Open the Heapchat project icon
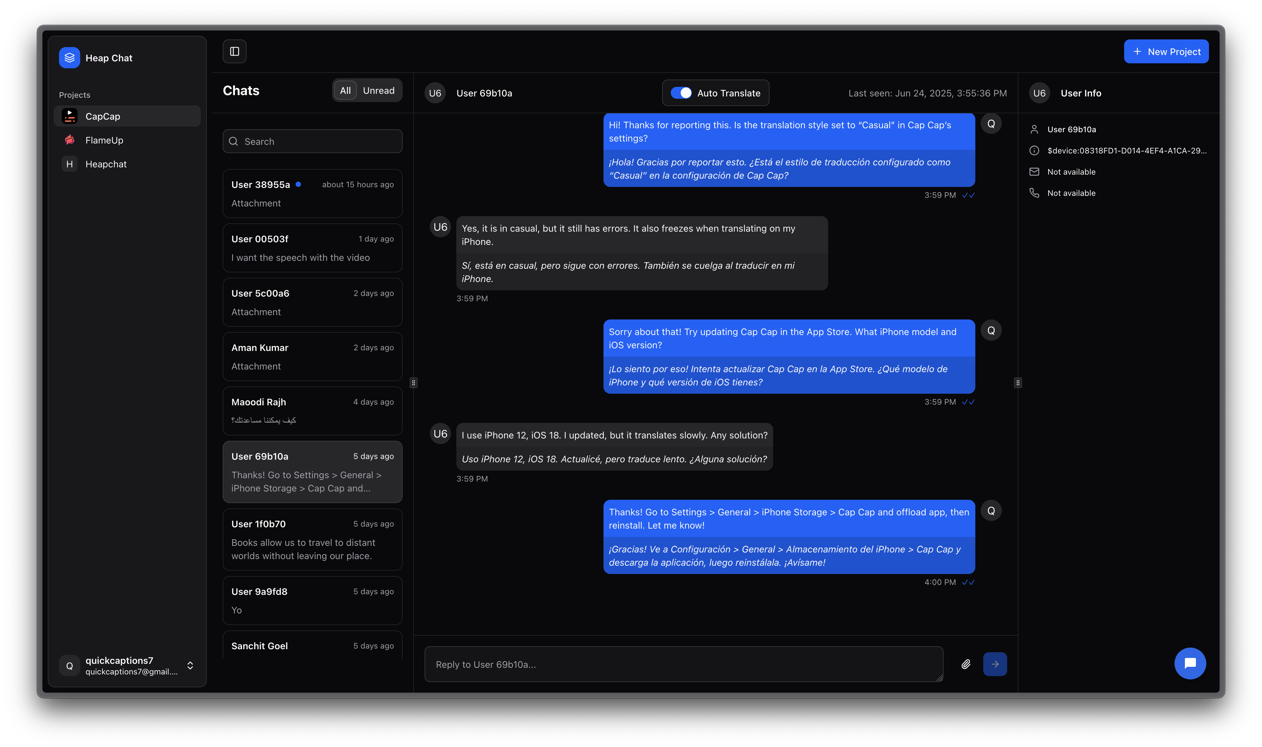 pos(69,164)
